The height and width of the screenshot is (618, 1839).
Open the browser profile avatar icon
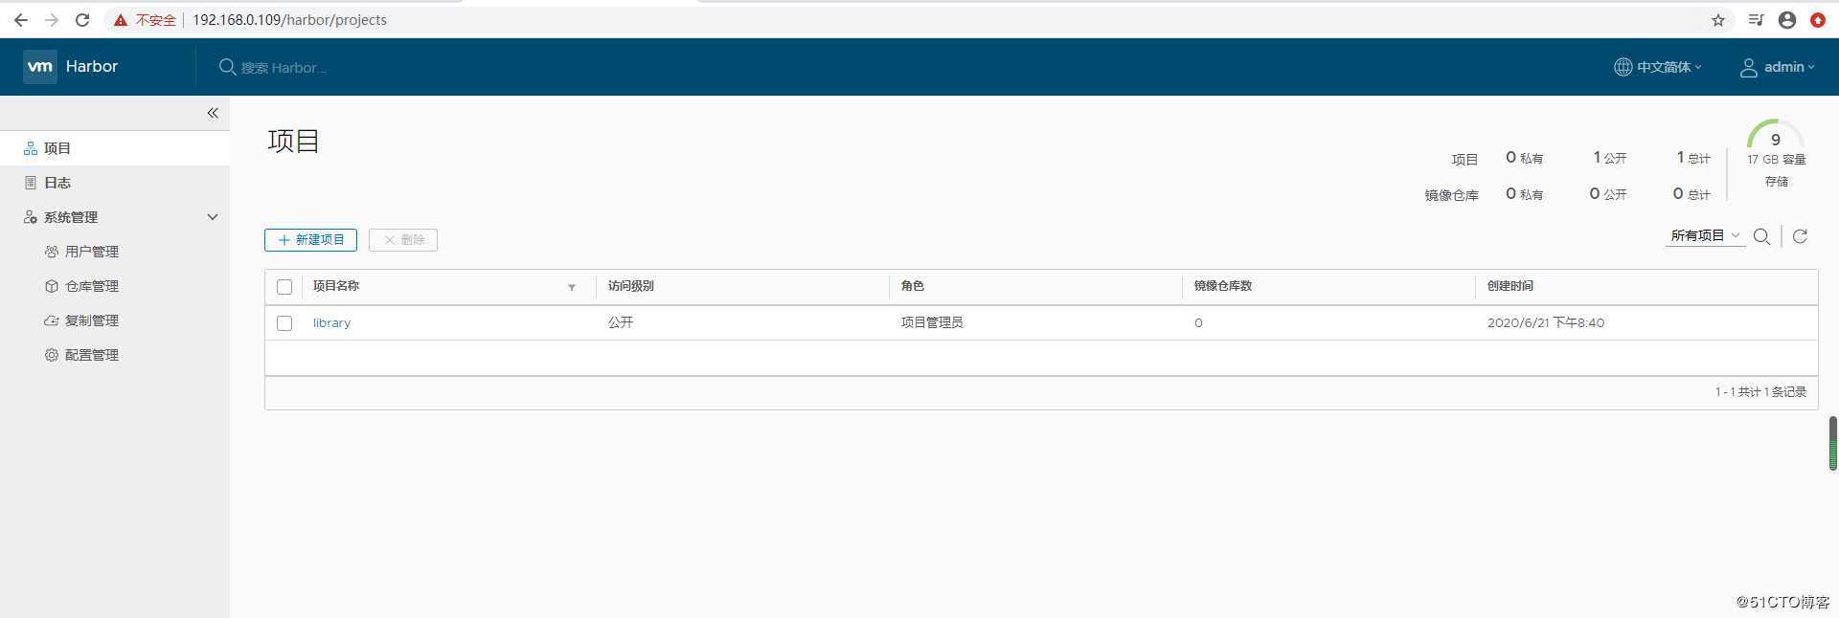pyautogui.click(x=1787, y=20)
